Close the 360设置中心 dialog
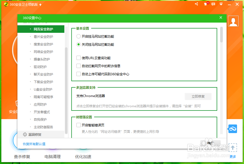Viewport: 244px width, 164px height. click(x=221, y=18)
